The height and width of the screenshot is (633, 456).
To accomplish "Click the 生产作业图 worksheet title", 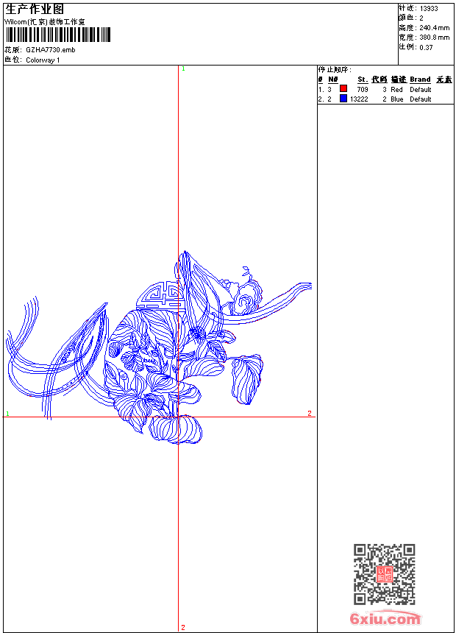I will coord(35,9).
